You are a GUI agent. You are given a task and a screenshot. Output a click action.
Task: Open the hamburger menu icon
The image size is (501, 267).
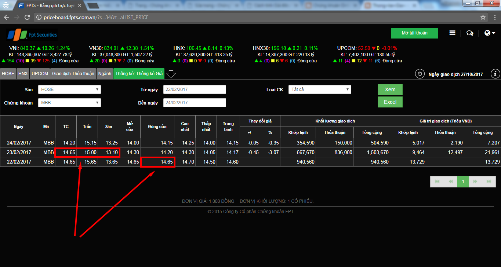click(452, 33)
